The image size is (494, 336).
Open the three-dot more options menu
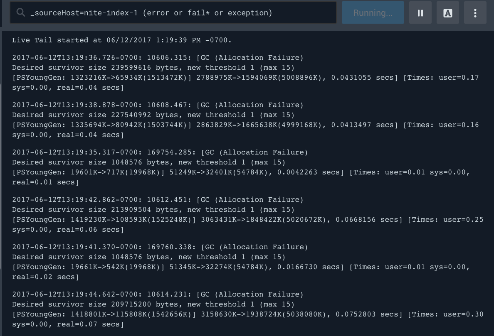tap(475, 13)
